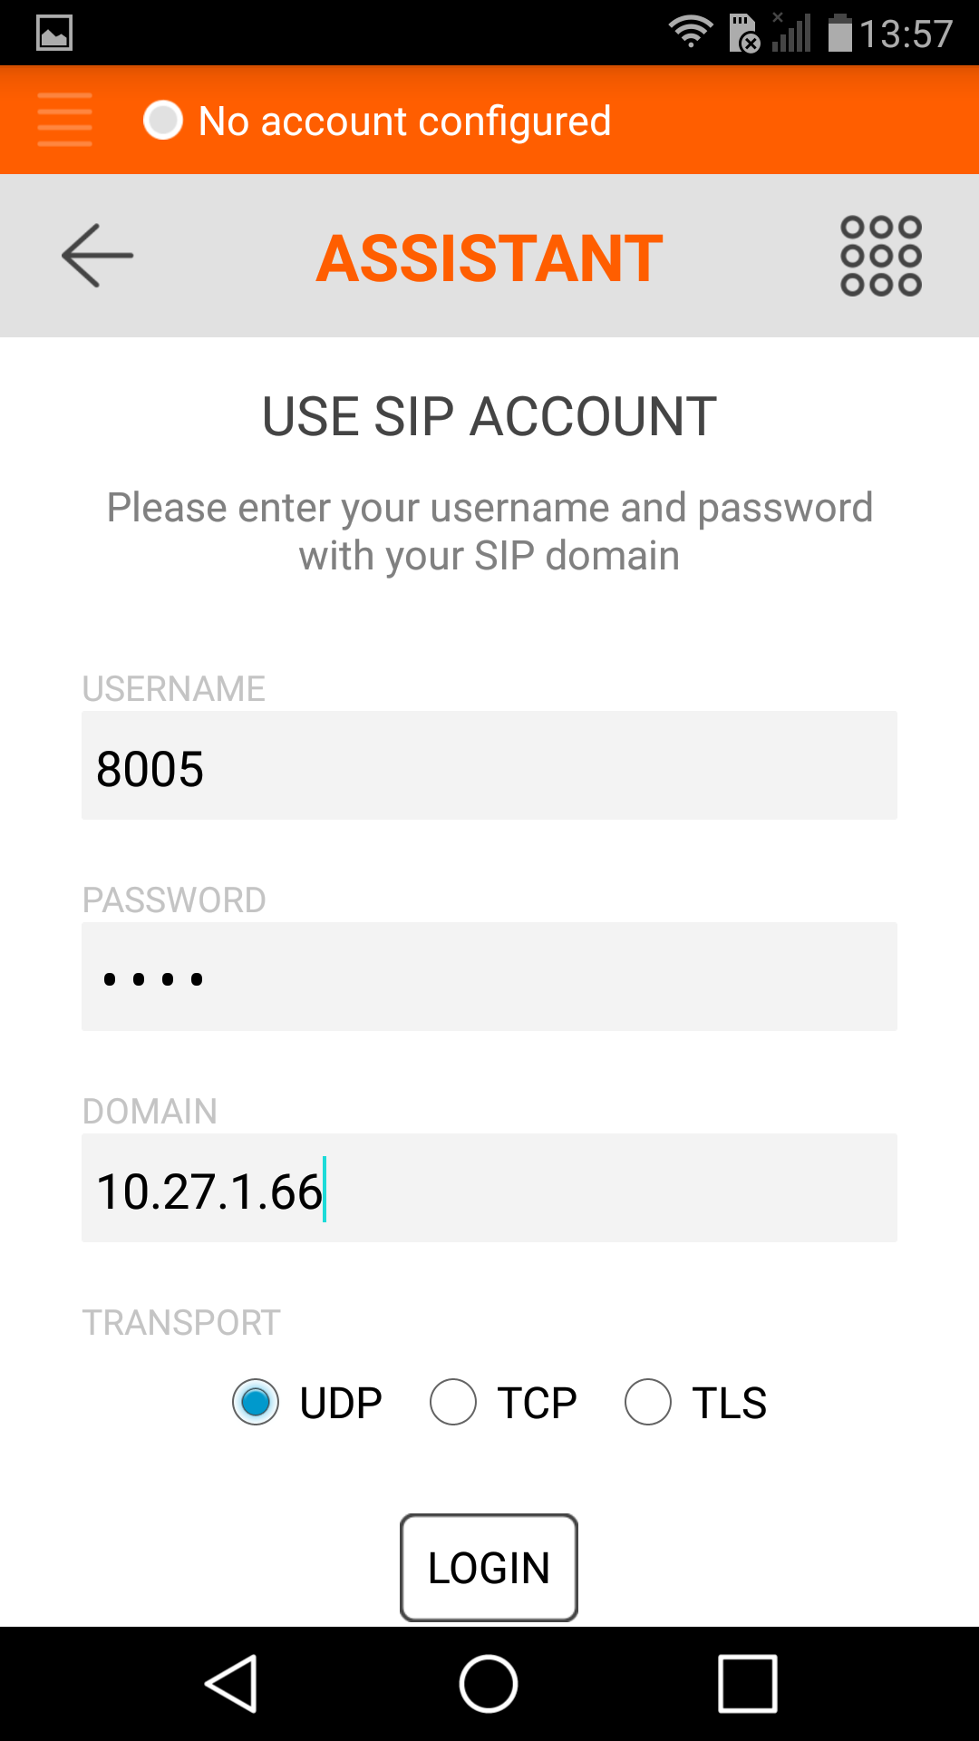Select TCP transport option
Screen dimensions: 979x1741
pyautogui.click(x=453, y=1402)
